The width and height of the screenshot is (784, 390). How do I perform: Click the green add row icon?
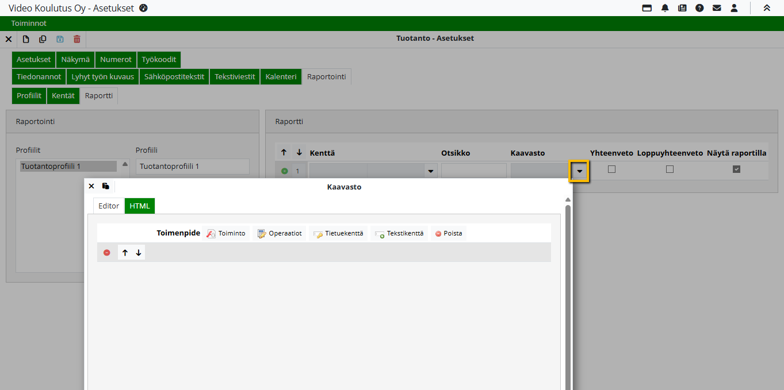click(x=284, y=171)
